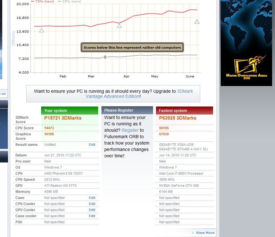Click the Intel Core i7-980X Processor text
This screenshot has height=237, width=275.
(x=181, y=173)
